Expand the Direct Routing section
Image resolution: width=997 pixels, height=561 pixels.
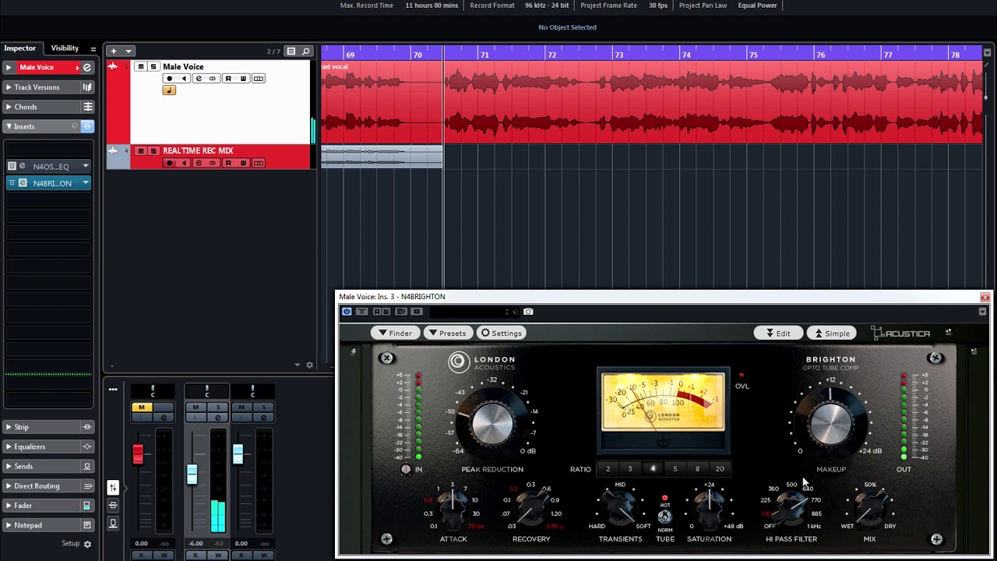click(x=9, y=485)
